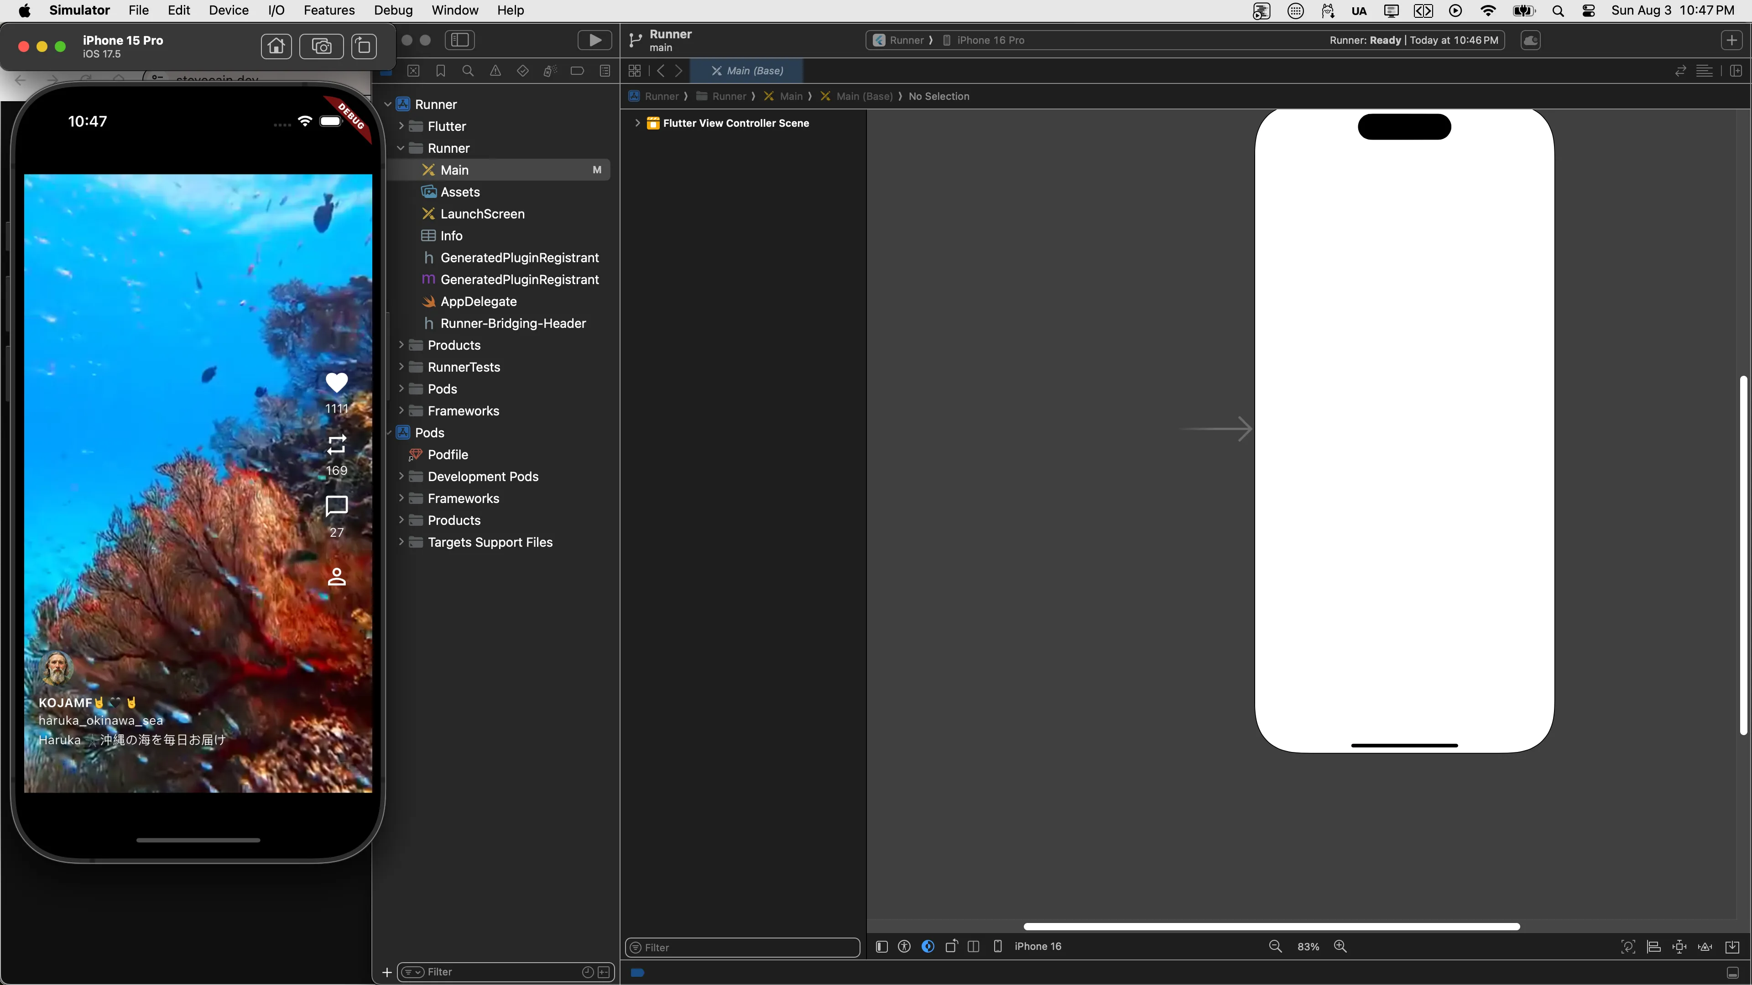Go back in editor history

pyautogui.click(x=660, y=71)
